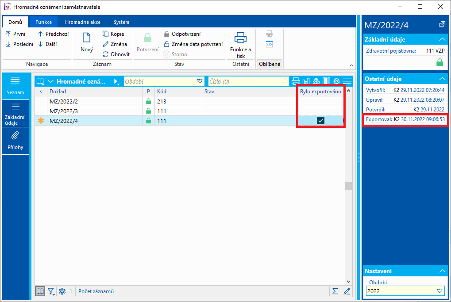Edit the record with Změna
451x302 pixels.
115,44
